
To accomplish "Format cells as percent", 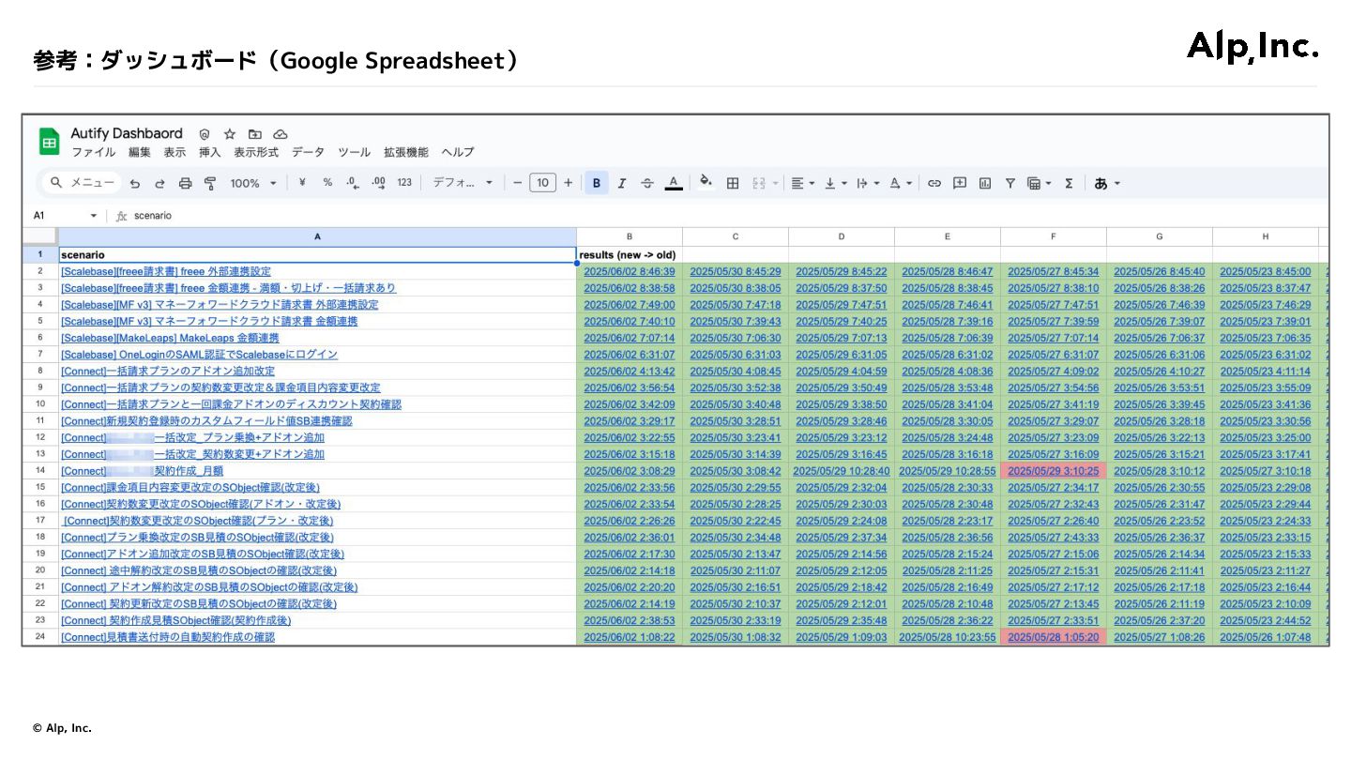I will point(327,183).
